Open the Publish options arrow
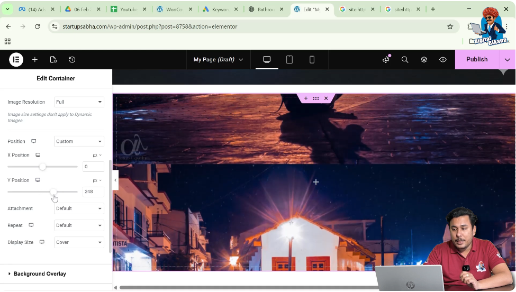Screen dimensions: 516x292 (x=508, y=60)
